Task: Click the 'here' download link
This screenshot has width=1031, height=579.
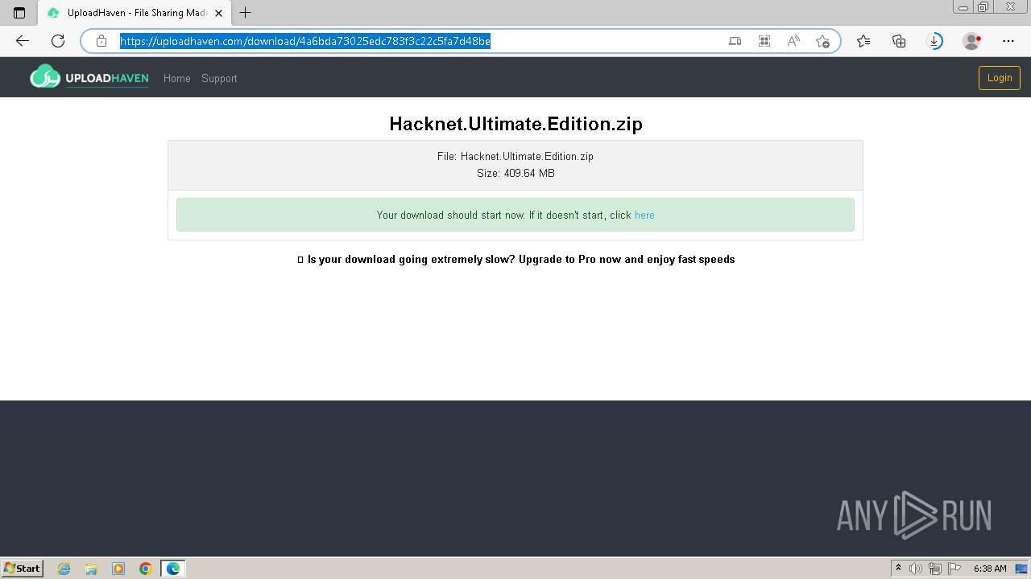Action: click(x=644, y=215)
